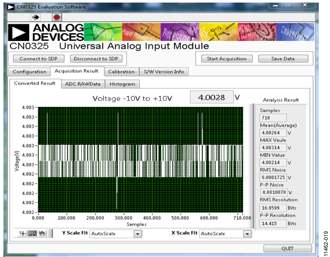This screenshot has width=330, height=257.
Task: Click the Run arrow toolbar icon
Action: click(35, 17)
